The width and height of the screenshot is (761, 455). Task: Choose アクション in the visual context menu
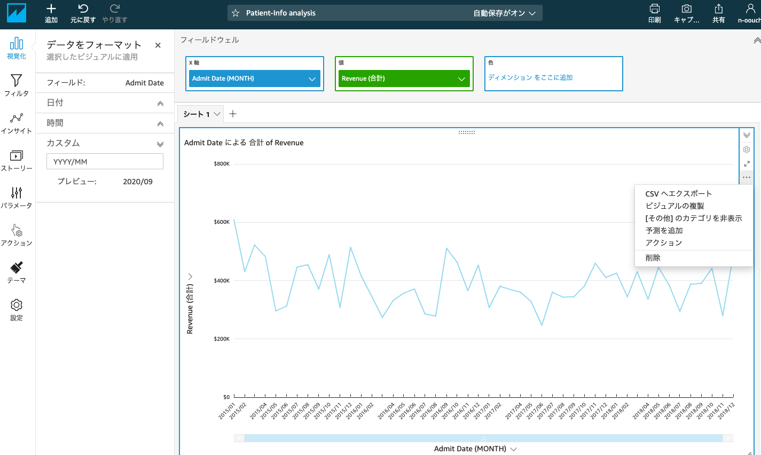coord(664,243)
